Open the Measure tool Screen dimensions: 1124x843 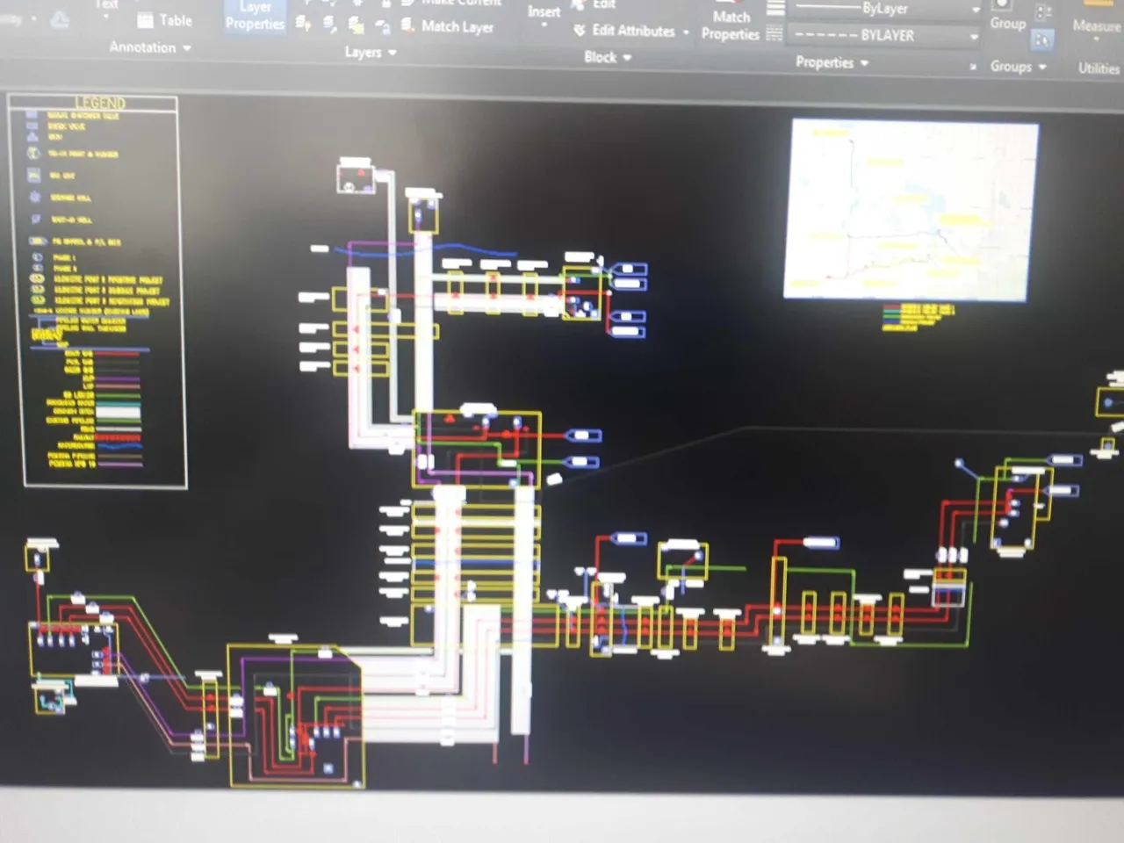click(1096, 18)
